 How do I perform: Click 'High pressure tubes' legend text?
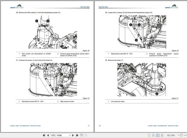pyautogui.click(x=67, y=102)
